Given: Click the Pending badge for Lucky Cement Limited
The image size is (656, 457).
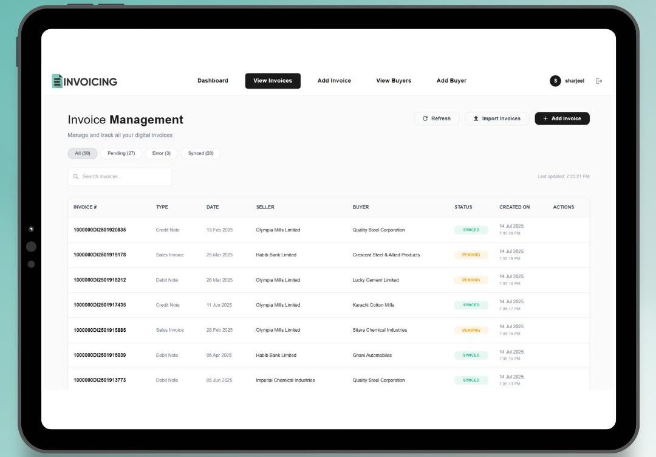Looking at the screenshot, I should (x=471, y=280).
